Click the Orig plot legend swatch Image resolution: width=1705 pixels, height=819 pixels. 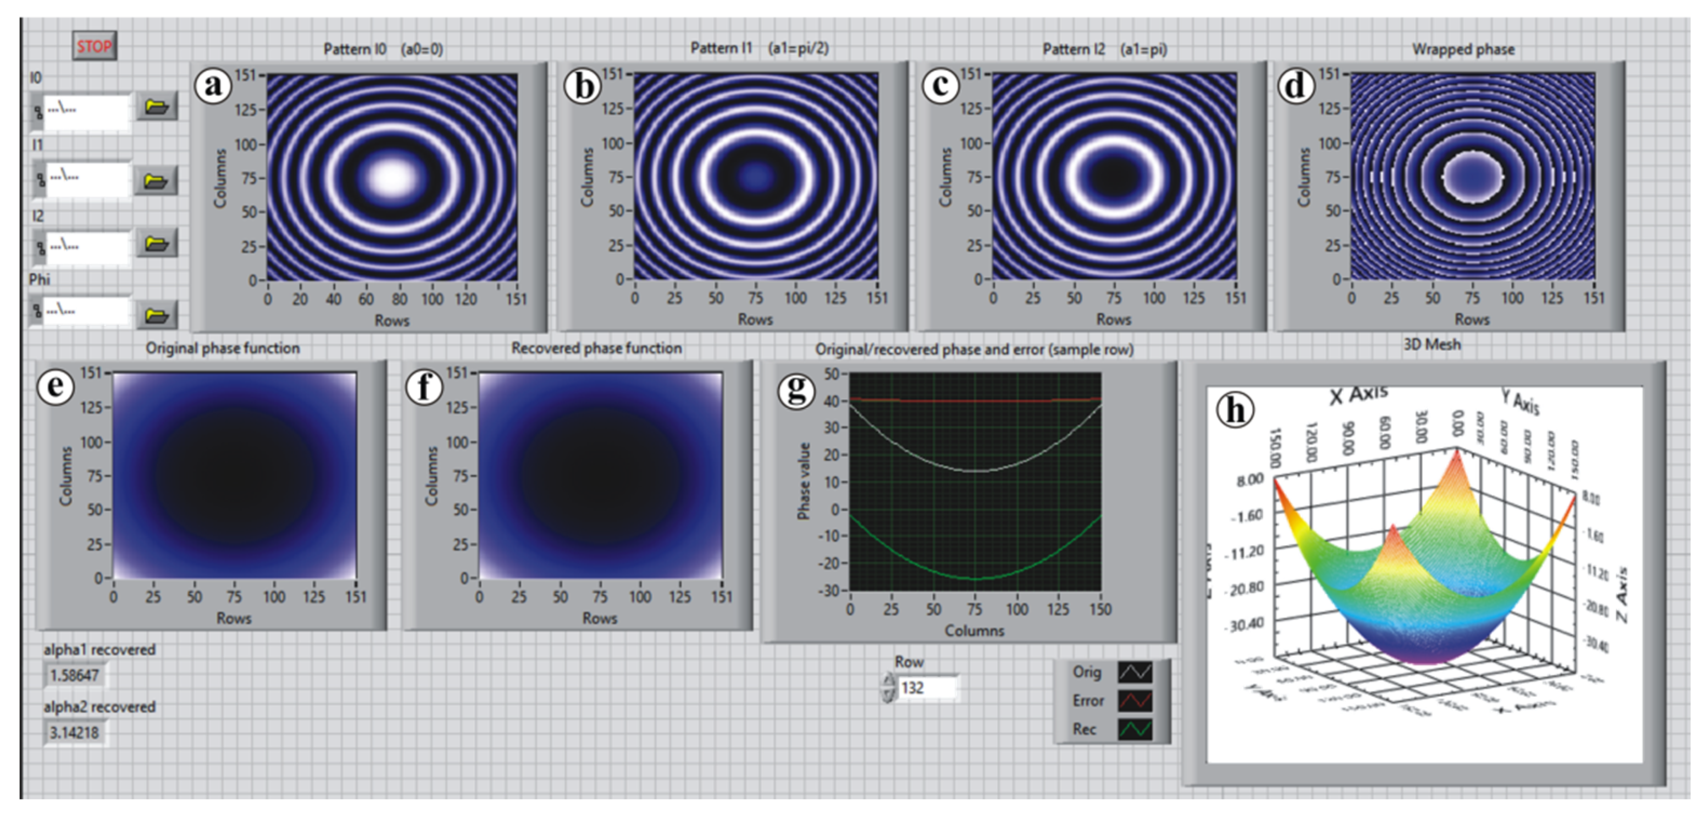(1135, 672)
